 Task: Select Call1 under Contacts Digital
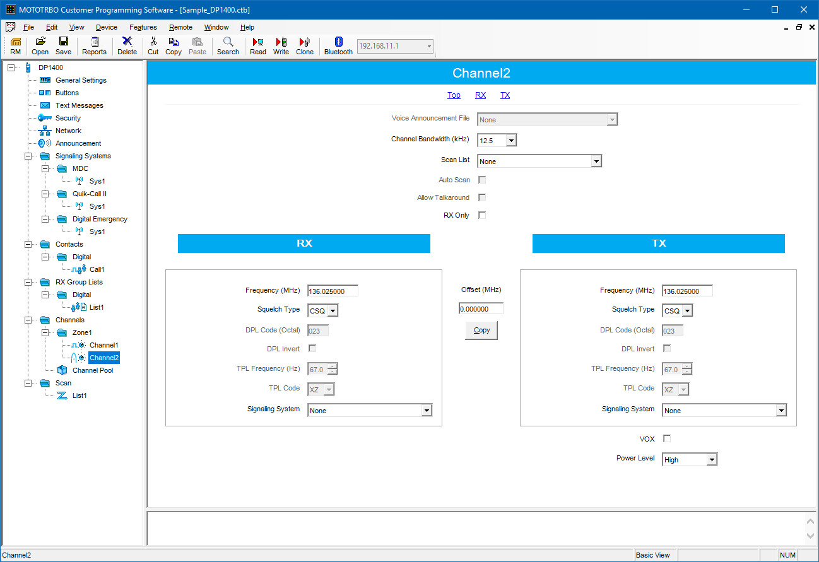click(x=97, y=269)
